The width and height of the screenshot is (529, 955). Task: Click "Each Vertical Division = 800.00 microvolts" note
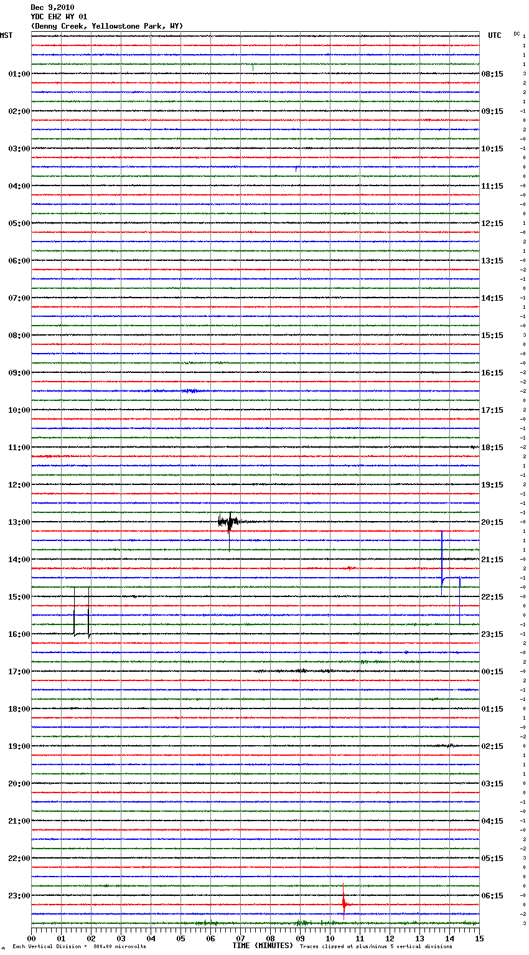(x=79, y=947)
